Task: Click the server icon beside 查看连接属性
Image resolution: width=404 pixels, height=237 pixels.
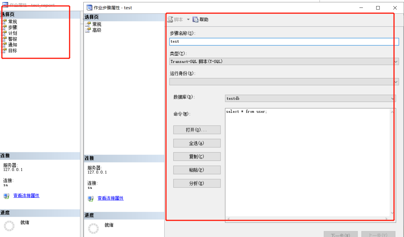Action: coord(91,198)
